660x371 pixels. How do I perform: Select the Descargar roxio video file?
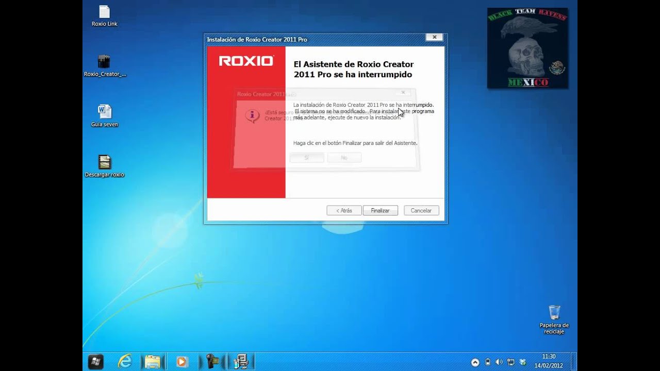point(105,166)
